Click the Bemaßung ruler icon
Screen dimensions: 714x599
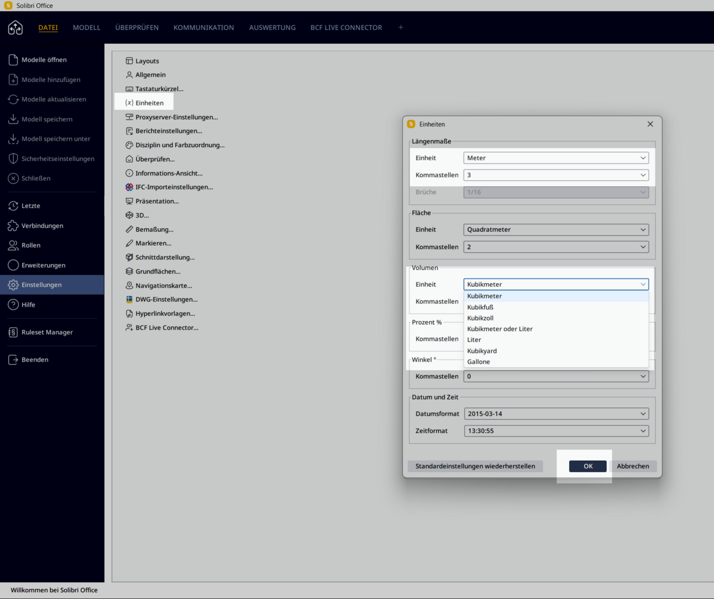pos(129,229)
